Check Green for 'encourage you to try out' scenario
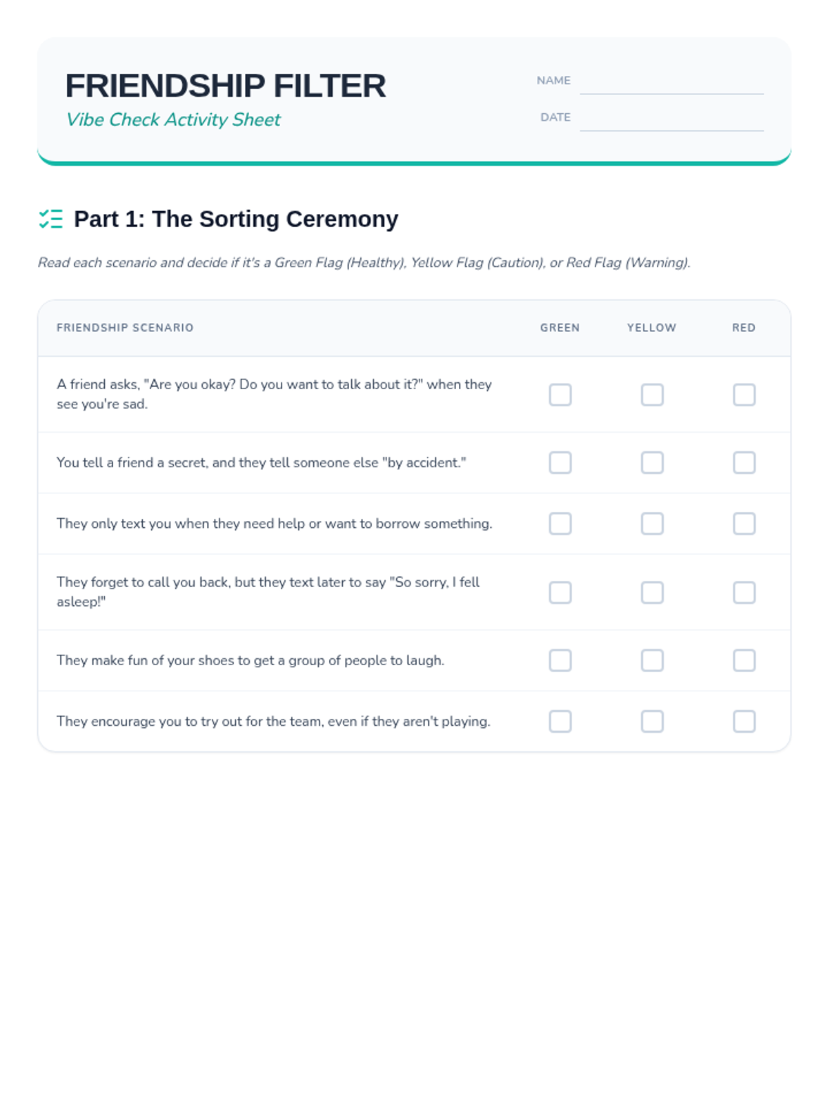Screen dimensions: 828x1104 [x=560, y=721]
